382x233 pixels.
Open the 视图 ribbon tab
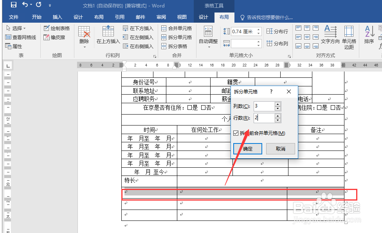tap(182, 17)
